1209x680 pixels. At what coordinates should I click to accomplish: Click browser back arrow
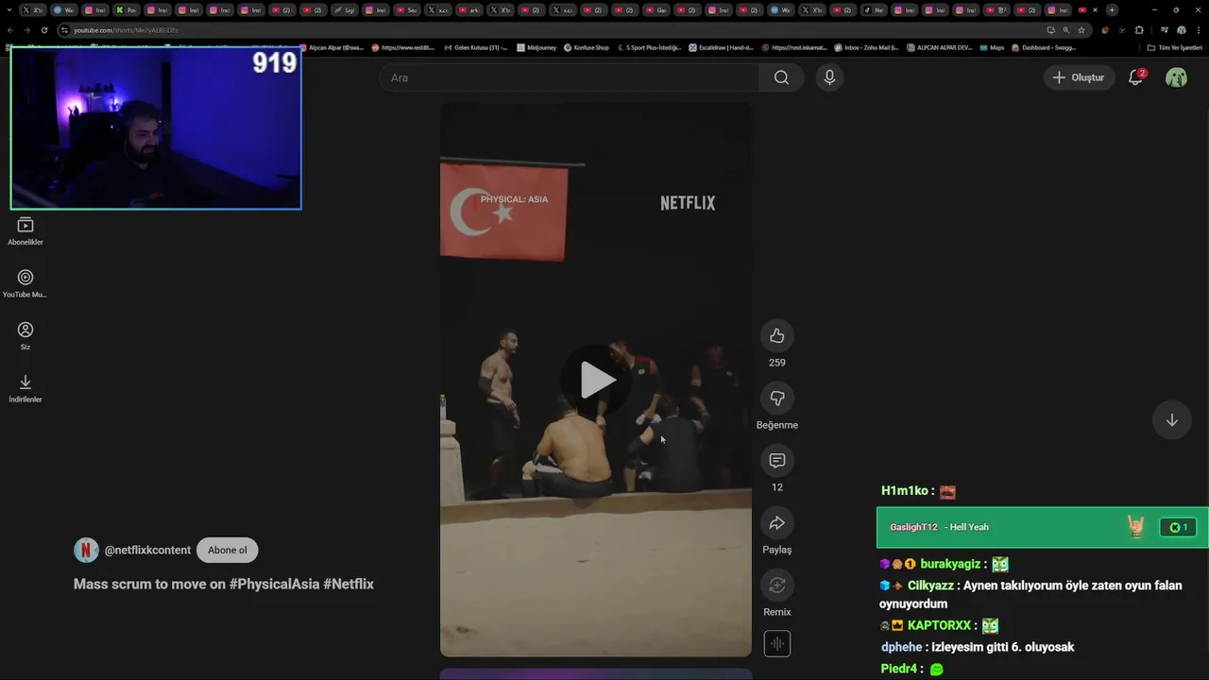point(10,30)
